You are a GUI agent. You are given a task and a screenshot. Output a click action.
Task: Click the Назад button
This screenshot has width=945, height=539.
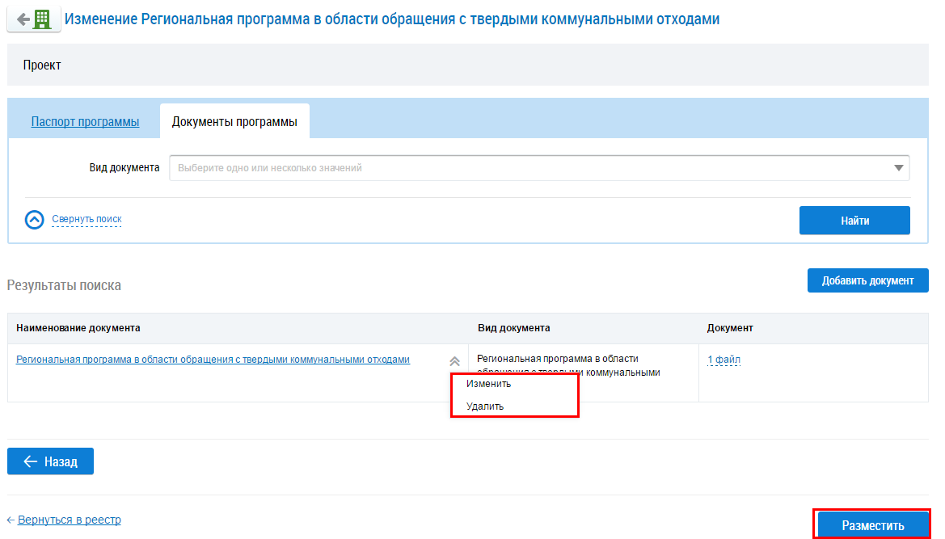tap(50, 461)
